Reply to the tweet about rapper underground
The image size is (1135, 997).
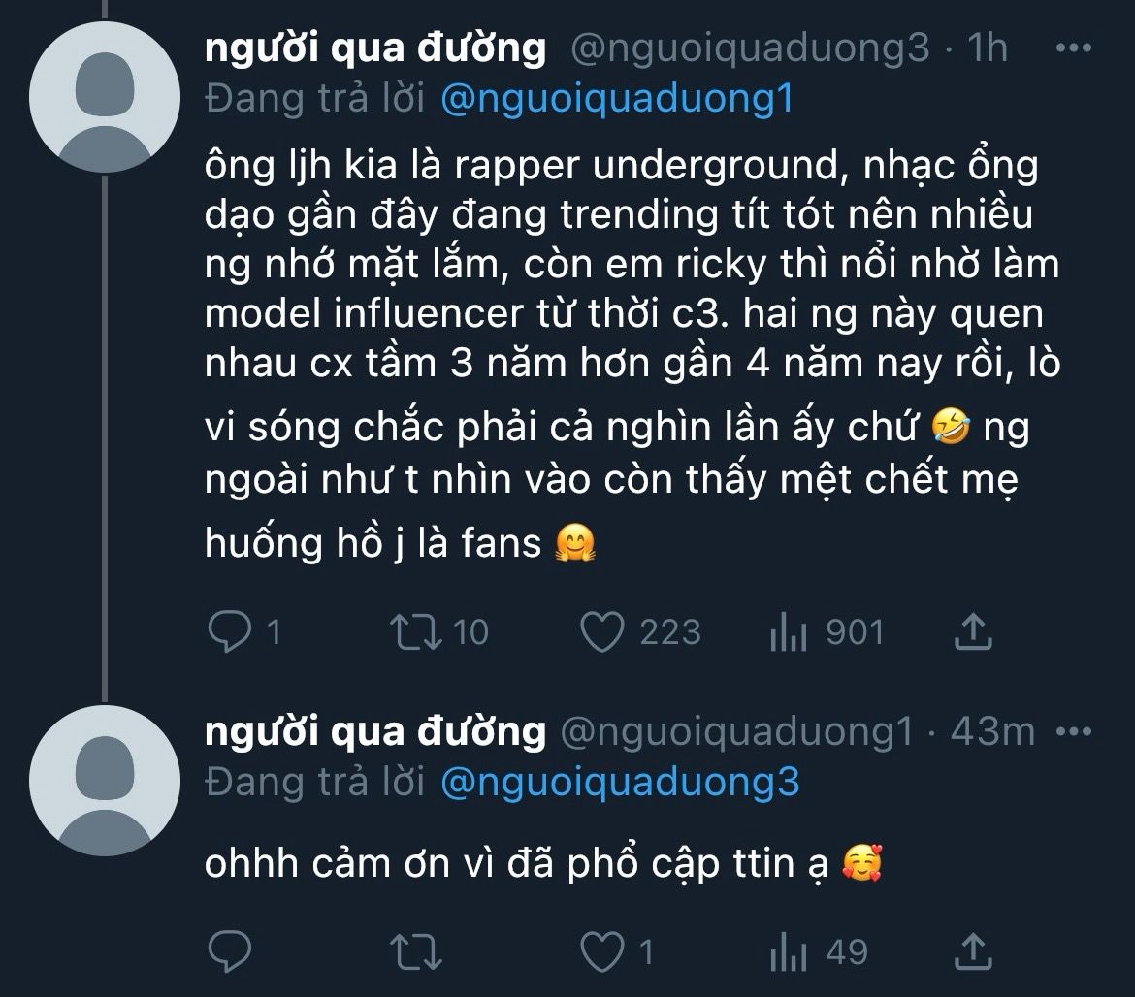click(x=230, y=632)
